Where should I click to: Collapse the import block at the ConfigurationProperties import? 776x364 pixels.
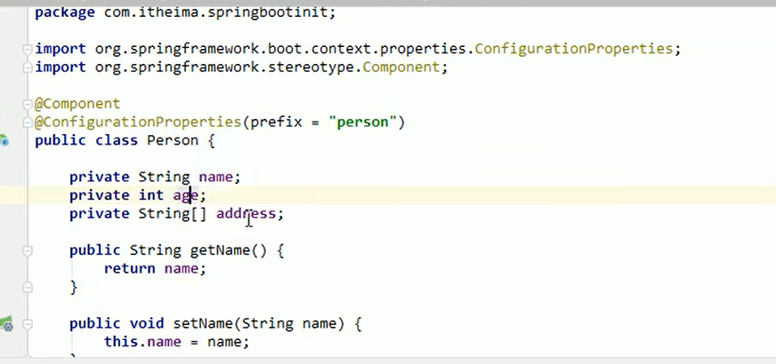tap(28, 49)
